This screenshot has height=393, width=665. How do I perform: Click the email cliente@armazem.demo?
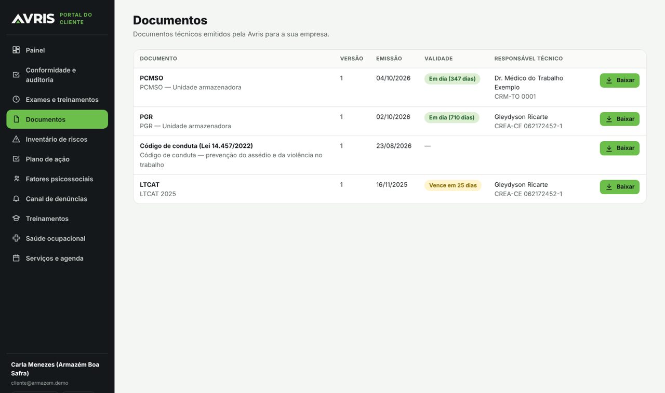(x=39, y=383)
